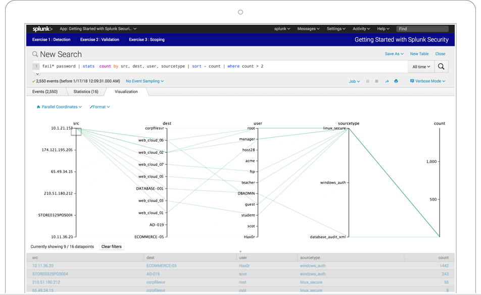Image resolution: width=481 pixels, height=295 pixels.
Task: Open the Job dropdown menu
Action: [x=354, y=81]
